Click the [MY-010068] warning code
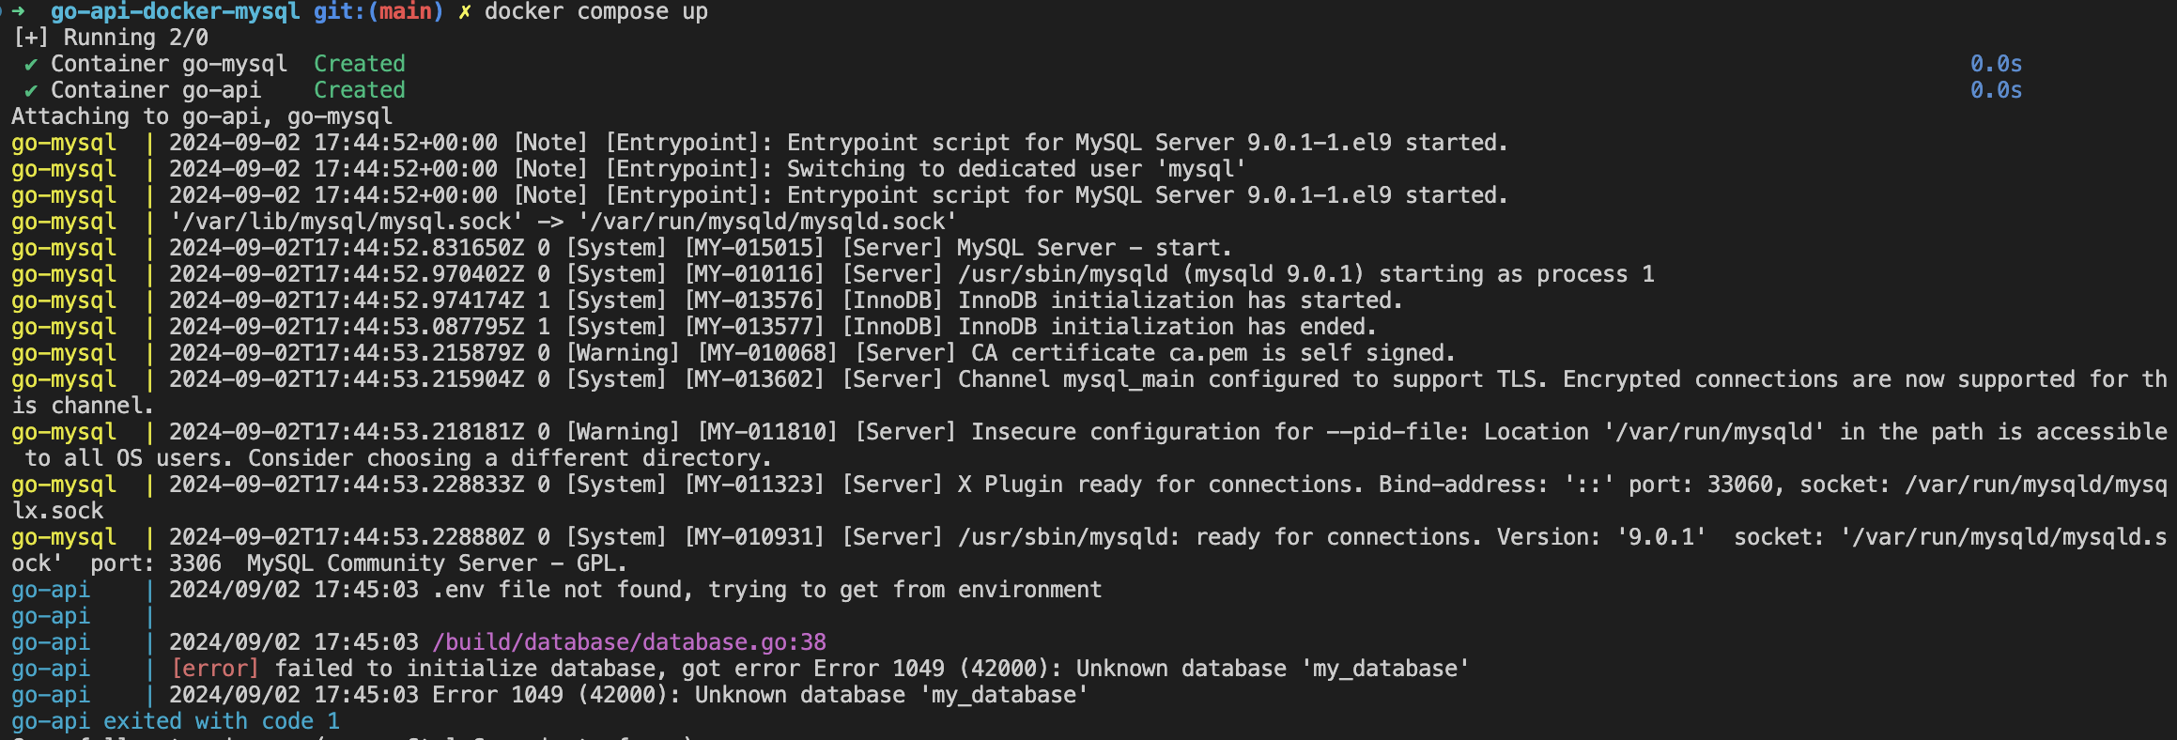The image size is (2177, 740). tap(767, 353)
